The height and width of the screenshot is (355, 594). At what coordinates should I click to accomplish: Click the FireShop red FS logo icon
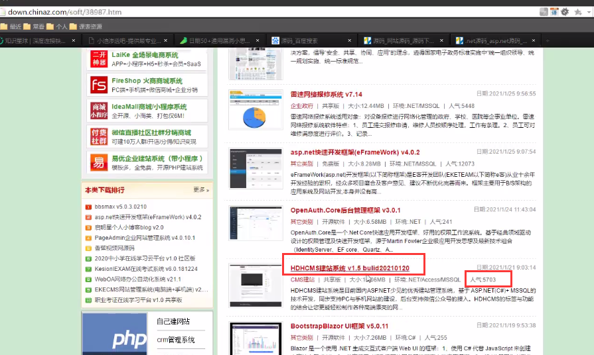pyautogui.click(x=98, y=84)
